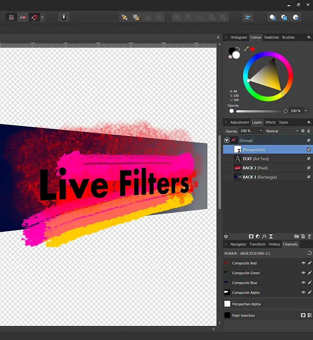Open the Effects tab
The height and width of the screenshot is (340, 313).
tap(270, 122)
